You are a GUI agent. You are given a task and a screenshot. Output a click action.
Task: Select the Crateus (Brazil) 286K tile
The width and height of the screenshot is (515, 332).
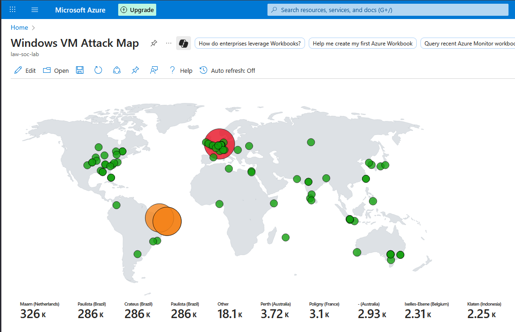point(138,311)
